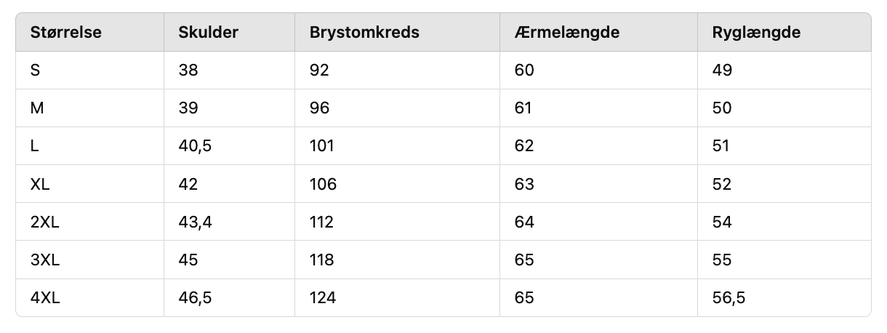Select the 118 chest measurement cell

(322, 260)
